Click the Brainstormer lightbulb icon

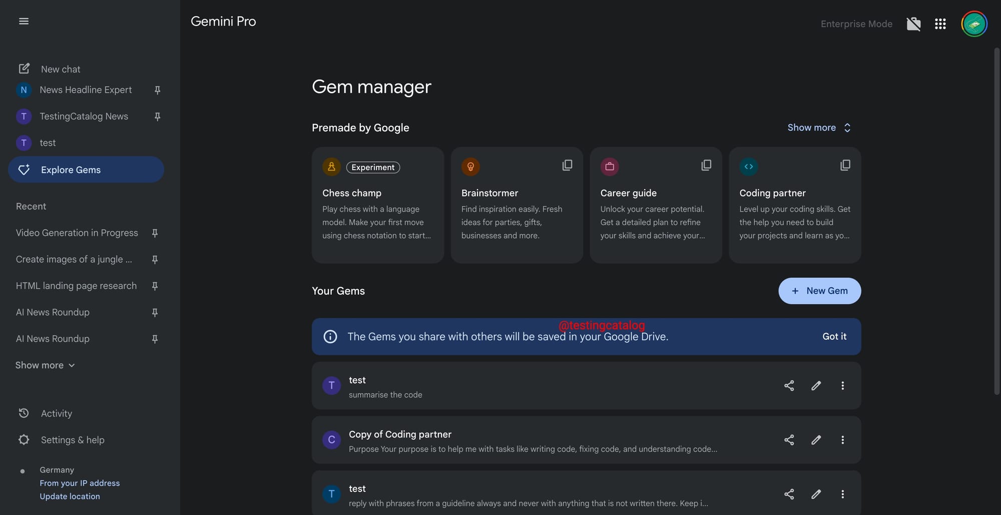pyautogui.click(x=470, y=167)
